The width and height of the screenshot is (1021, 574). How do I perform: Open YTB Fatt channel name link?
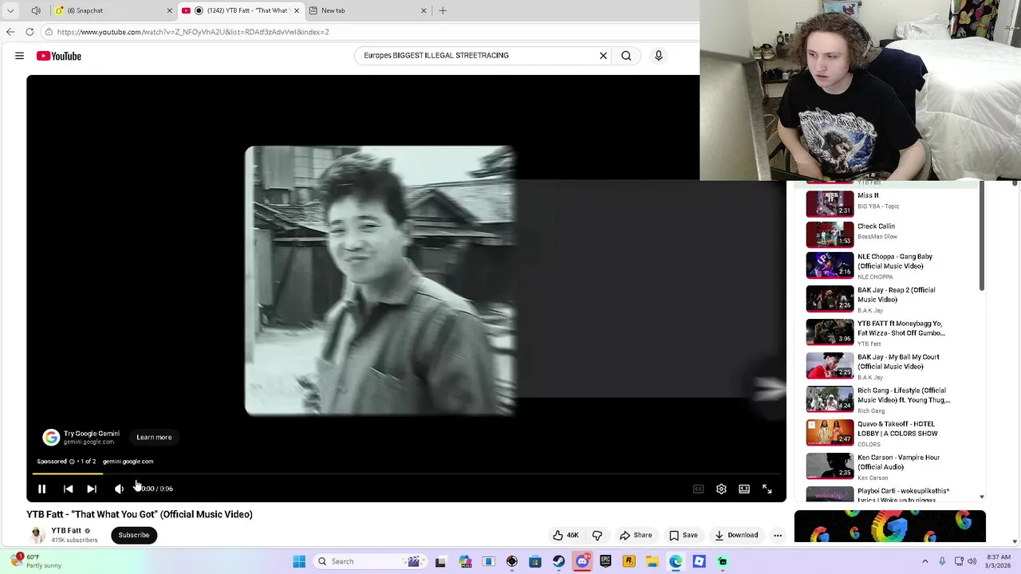tap(66, 531)
